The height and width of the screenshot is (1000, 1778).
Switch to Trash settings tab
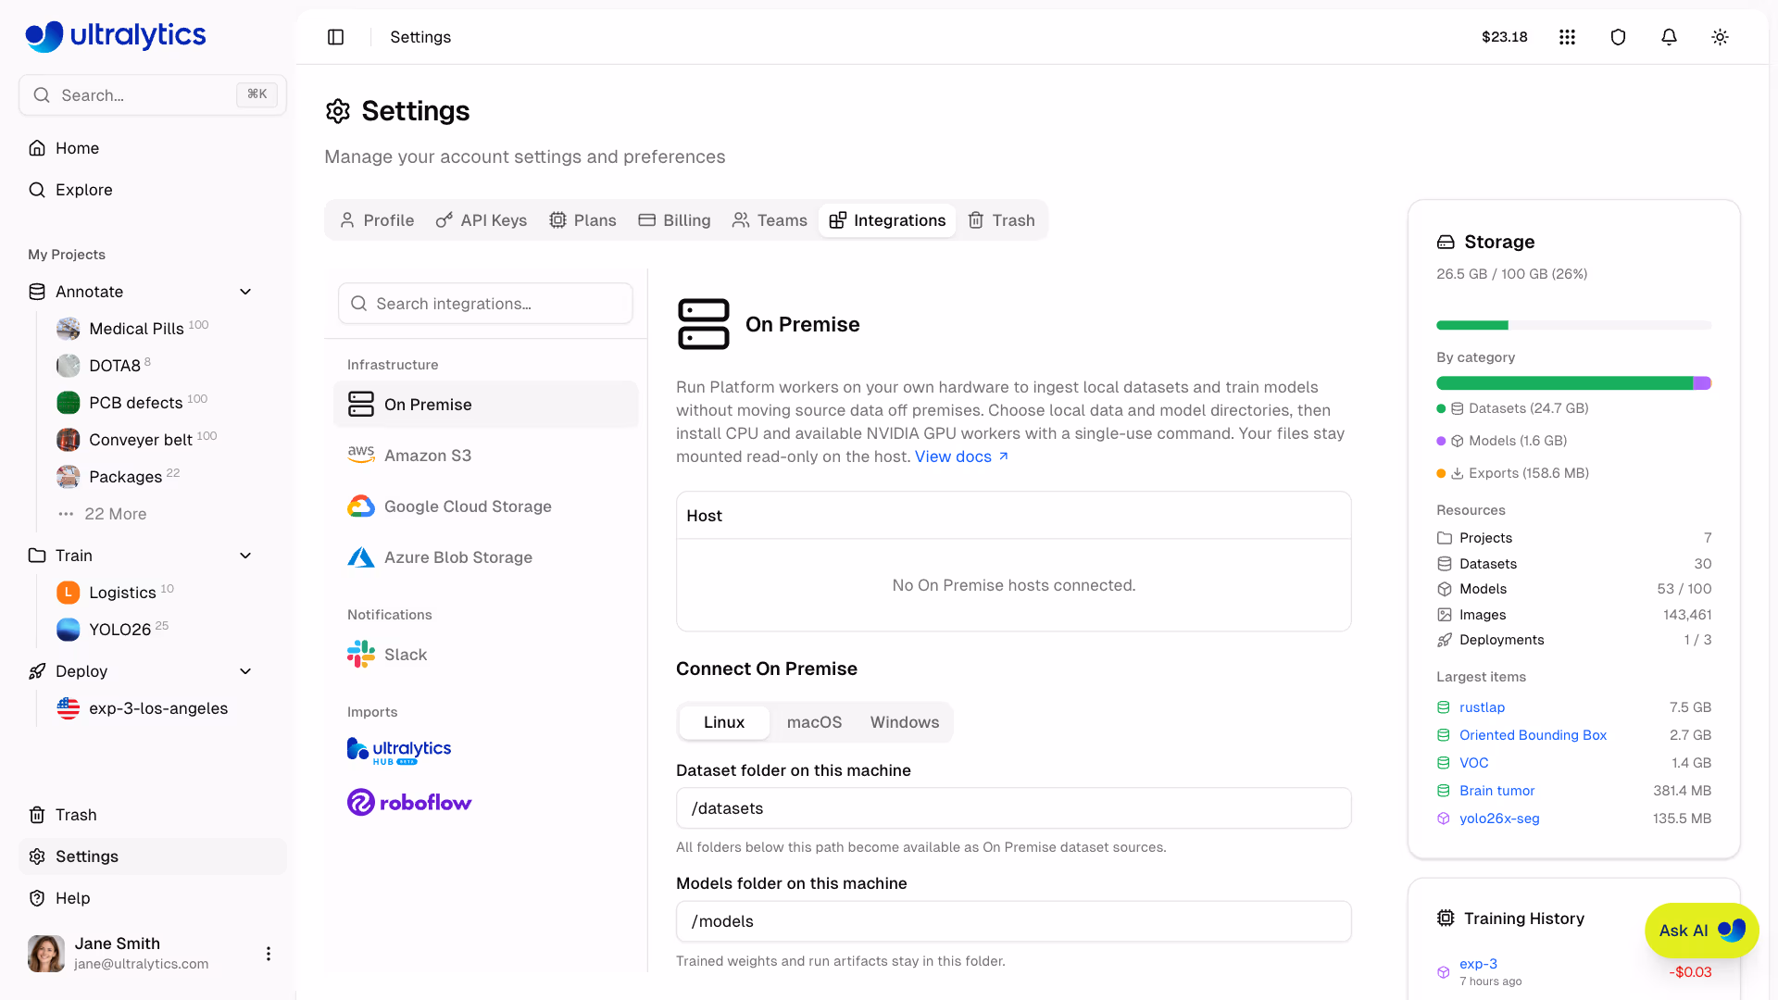coord(1001,220)
